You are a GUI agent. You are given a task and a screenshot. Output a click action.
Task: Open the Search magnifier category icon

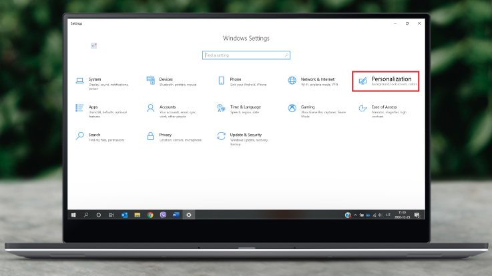pos(79,136)
